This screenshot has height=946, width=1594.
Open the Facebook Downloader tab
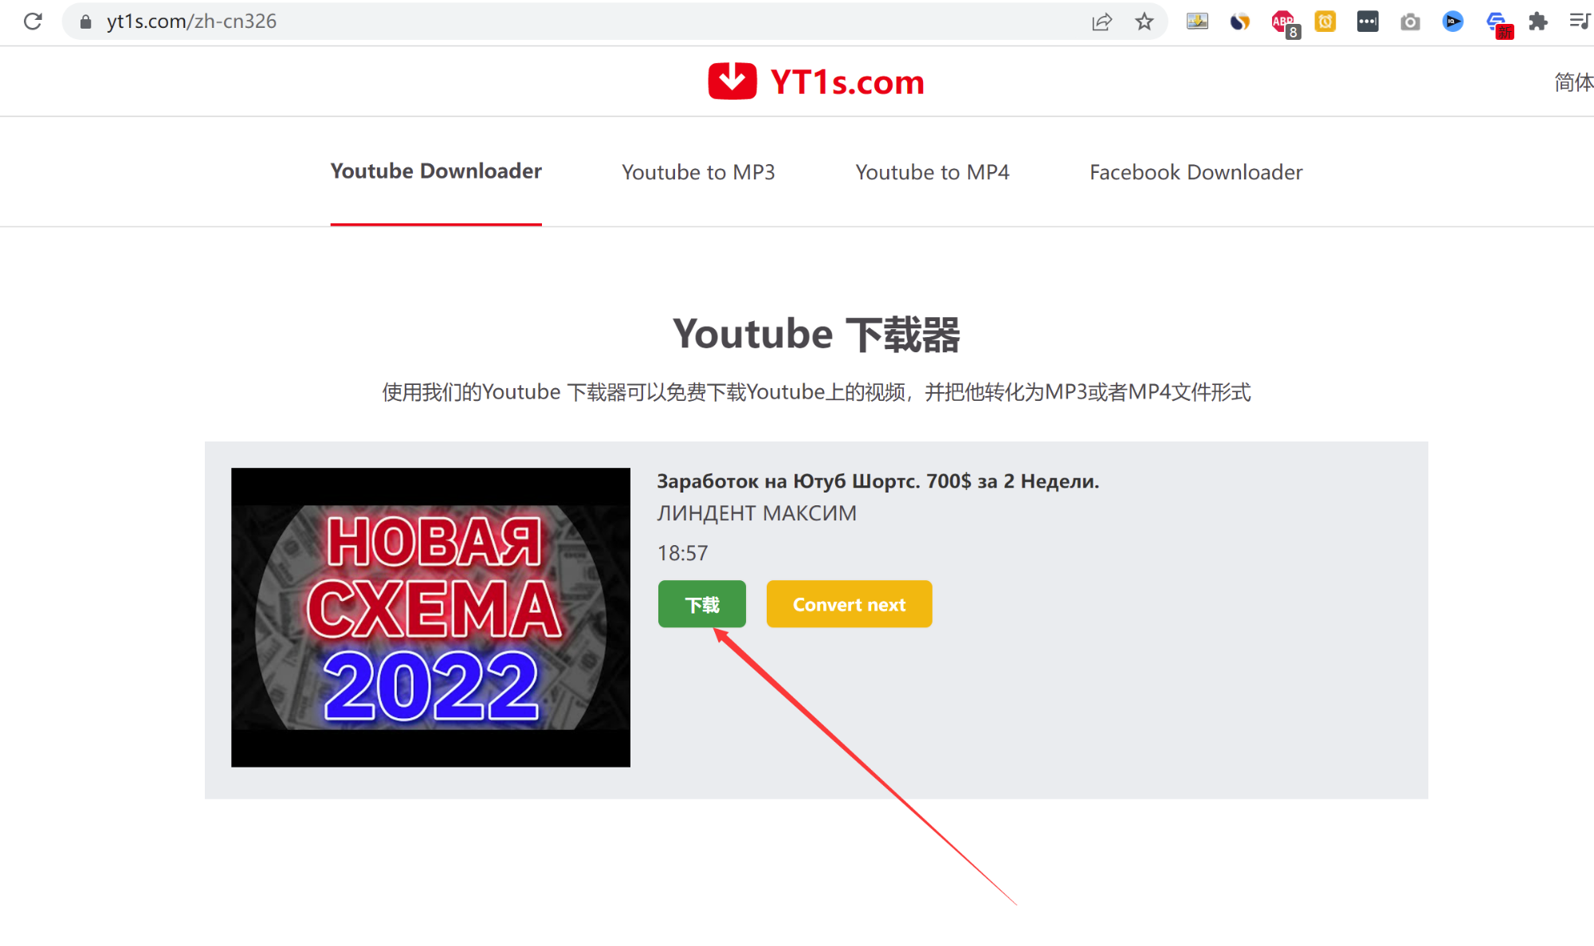(x=1195, y=172)
